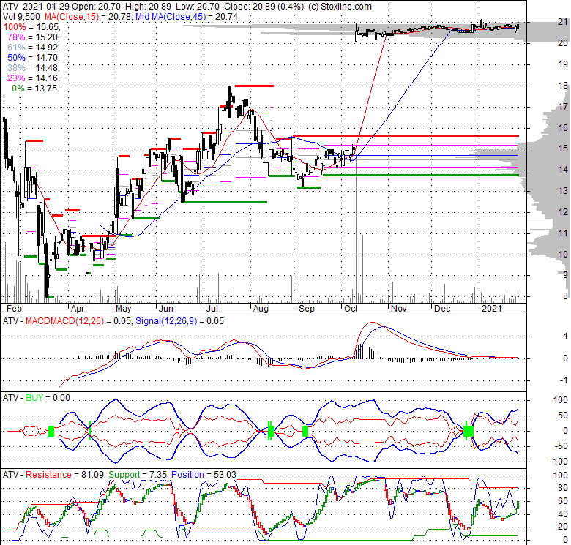The width and height of the screenshot is (571, 545).
Task: Click the green buy signal marker in early September
Action: tap(305, 431)
